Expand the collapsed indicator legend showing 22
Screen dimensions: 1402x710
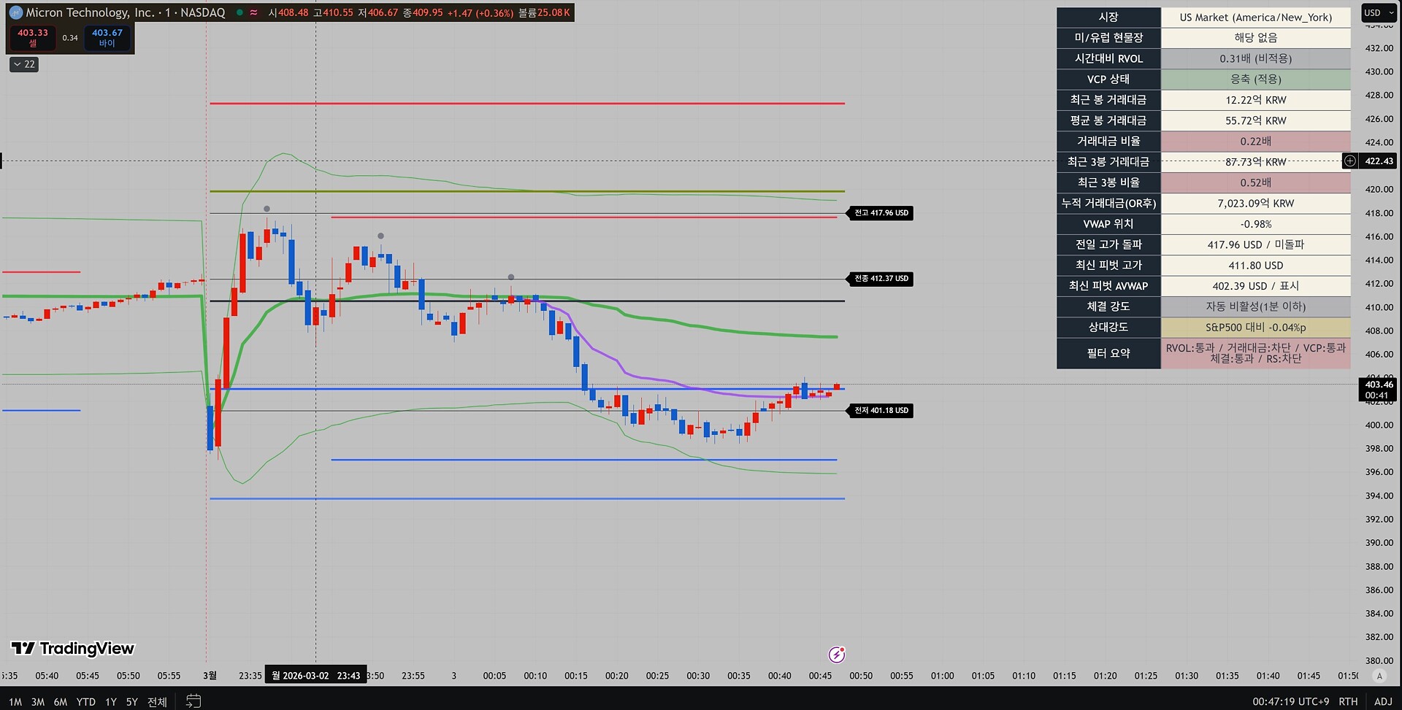[24, 64]
